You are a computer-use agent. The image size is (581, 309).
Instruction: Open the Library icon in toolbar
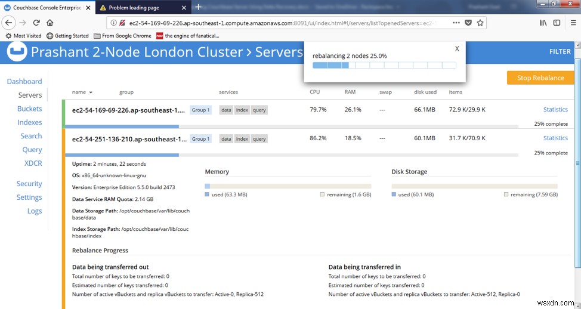pyautogui.click(x=543, y=23)
